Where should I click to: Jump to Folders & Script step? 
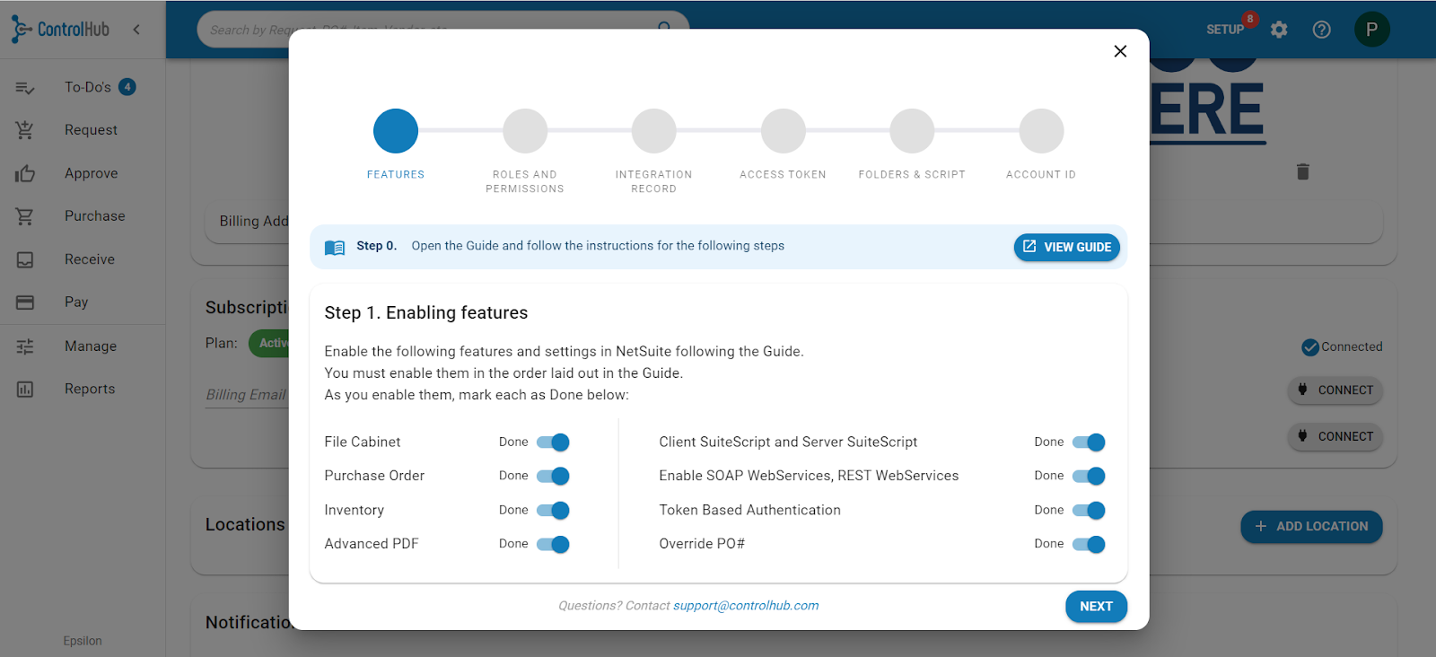(x=912, y=131)
